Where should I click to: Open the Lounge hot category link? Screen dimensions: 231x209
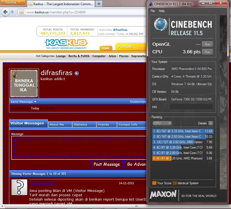click(x=61, y=56)
